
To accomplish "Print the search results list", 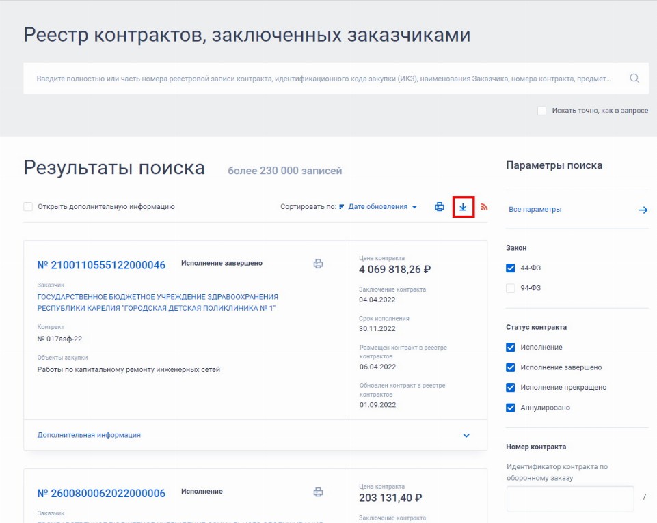I will point(440,207).
